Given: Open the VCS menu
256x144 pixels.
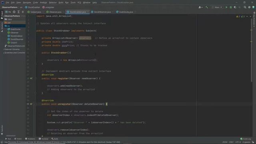Looking at the screenshot, I should pyautogui.click(x=79, y=2).
